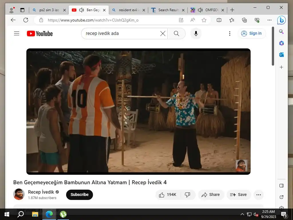Mute the Ben Geçe tab audio
293x220 pixels.
pyautogui.click(x=82, y=10)
